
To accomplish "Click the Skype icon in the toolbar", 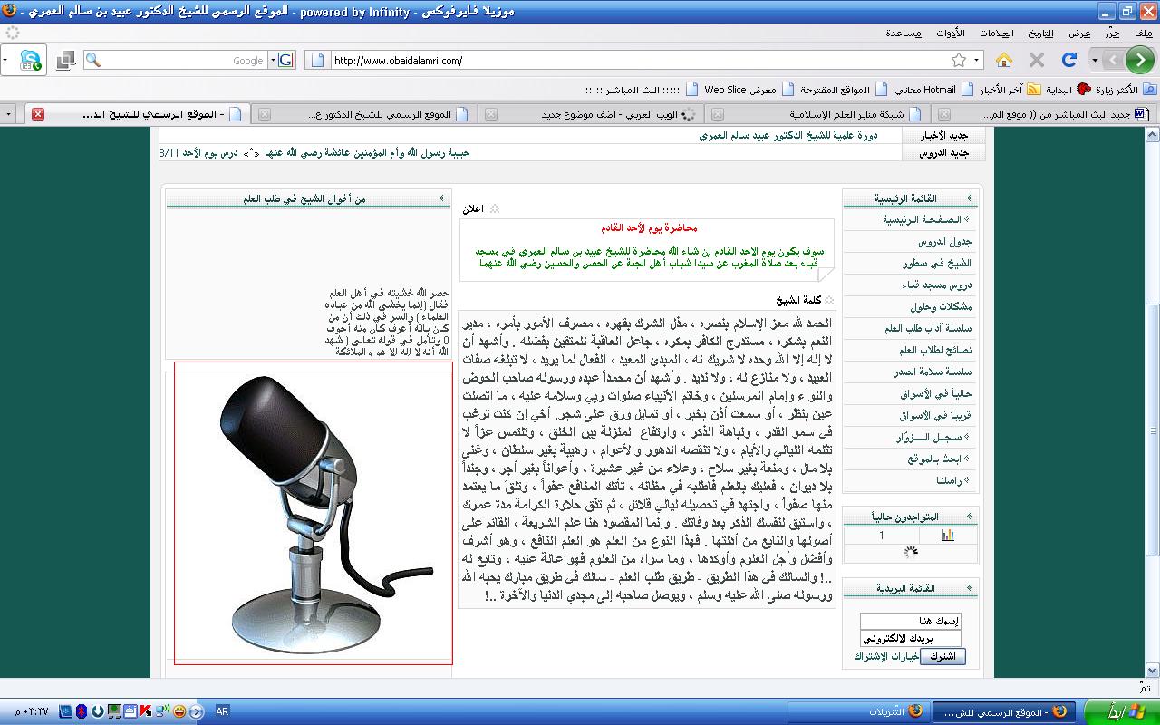I will point(31,61).
